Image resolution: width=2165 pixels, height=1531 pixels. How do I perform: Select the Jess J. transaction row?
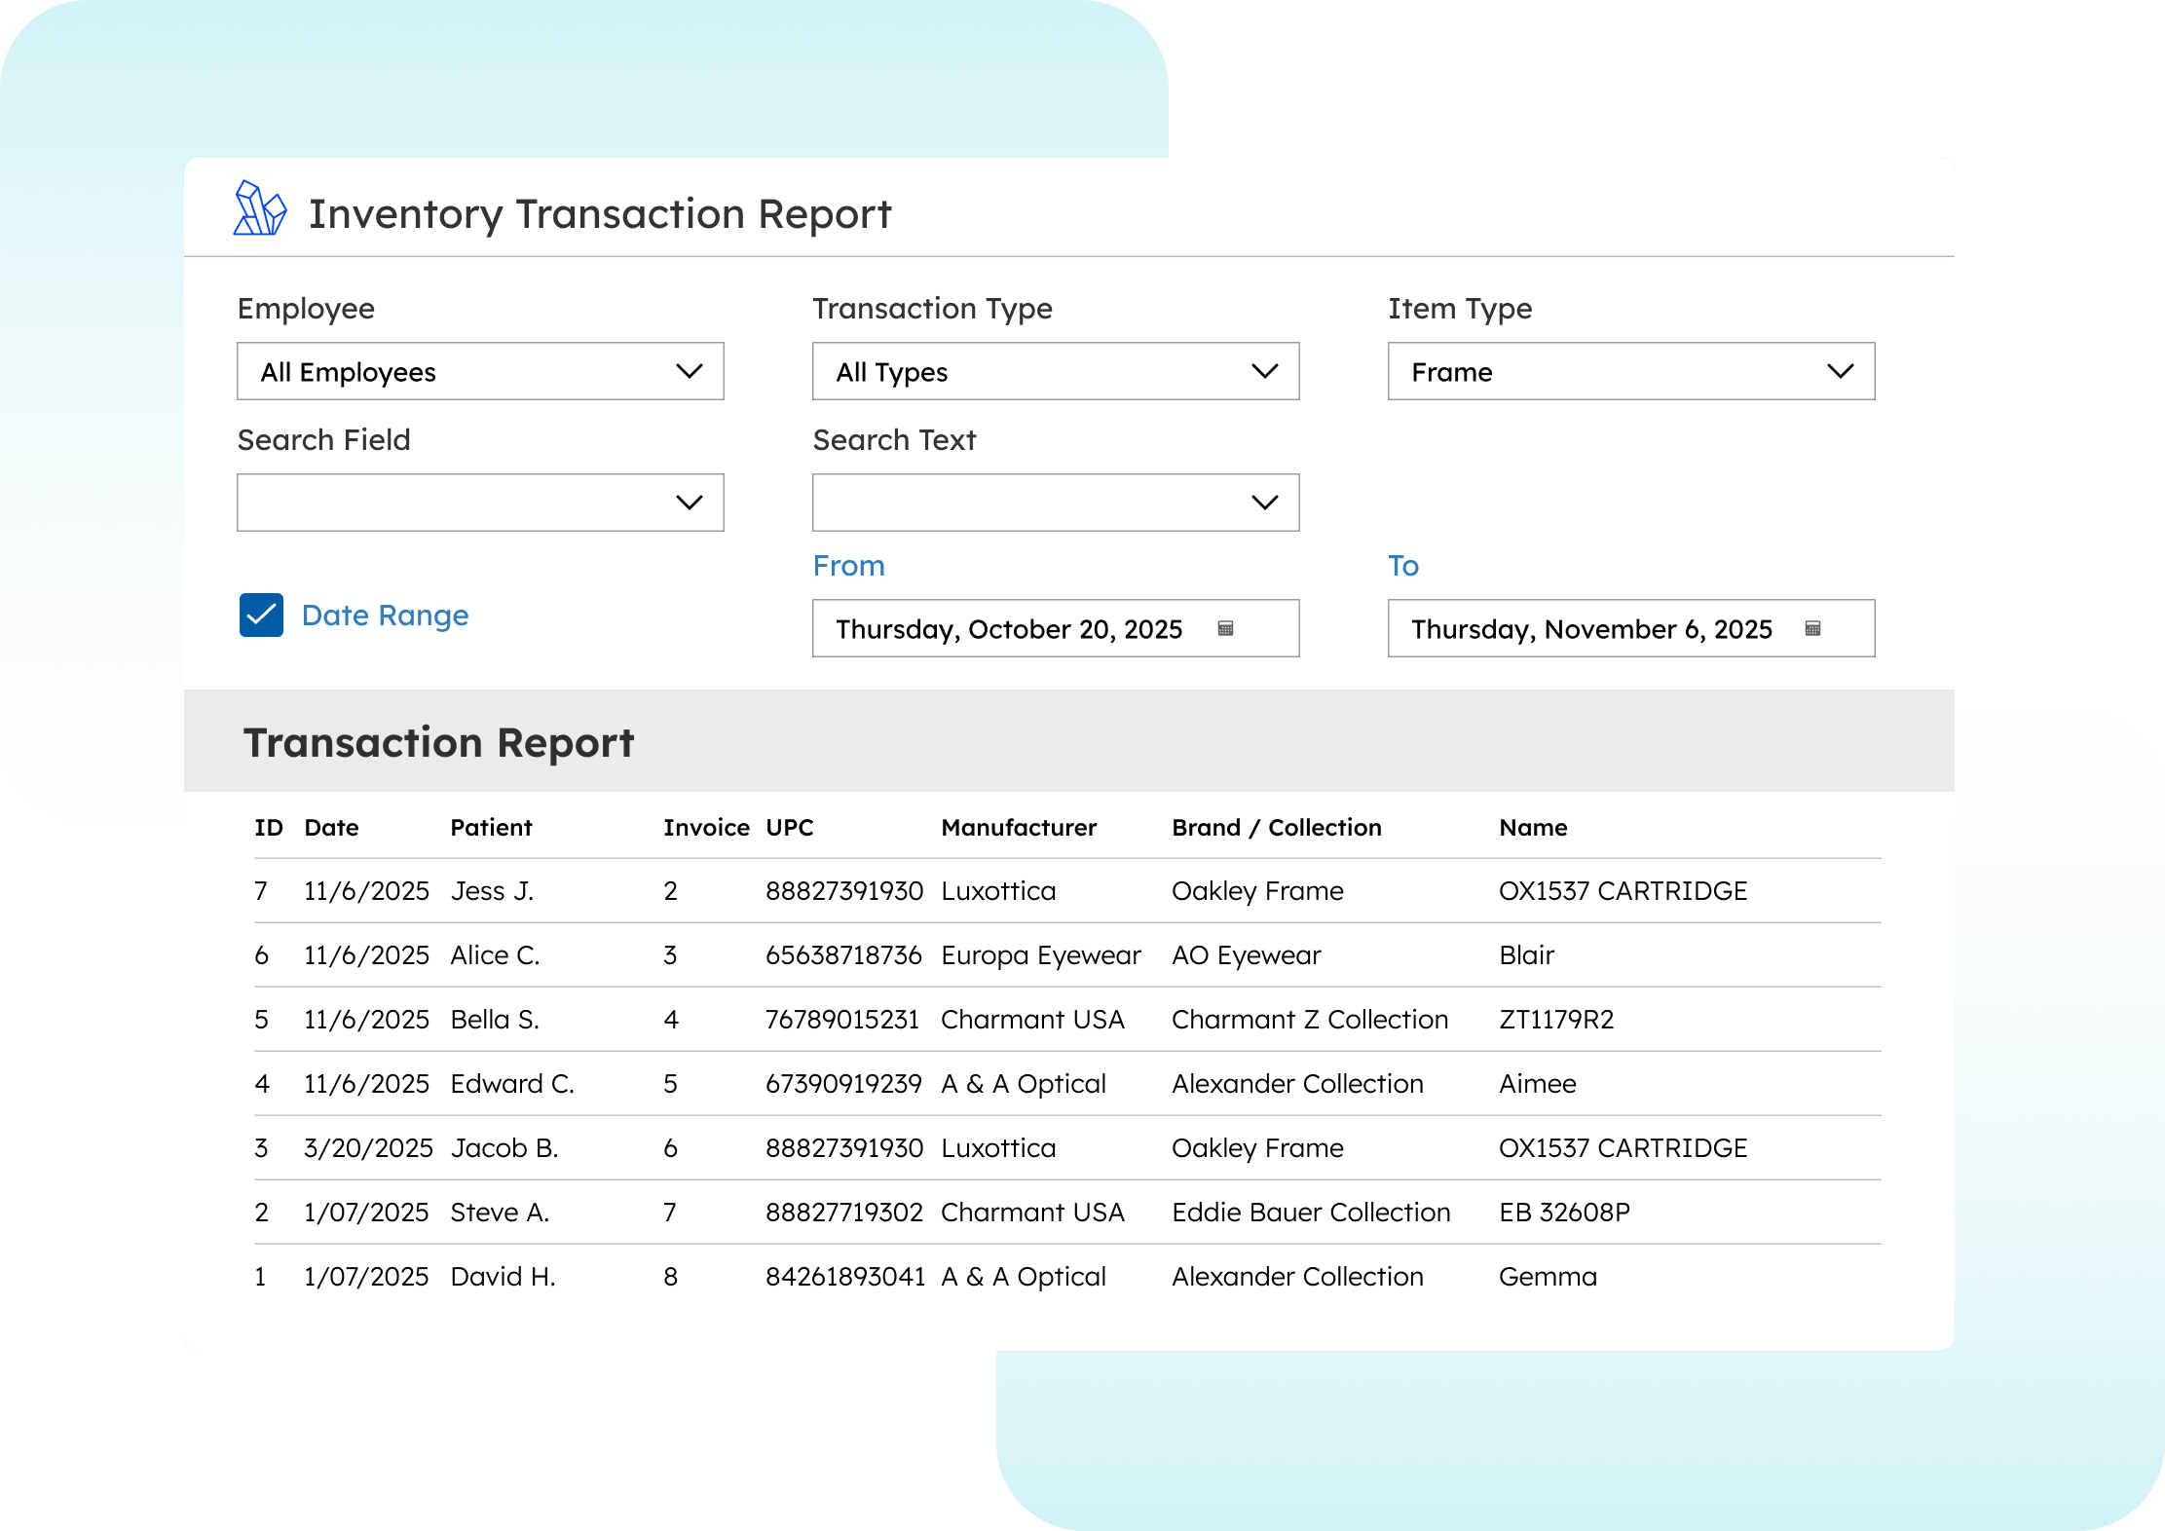493,891
